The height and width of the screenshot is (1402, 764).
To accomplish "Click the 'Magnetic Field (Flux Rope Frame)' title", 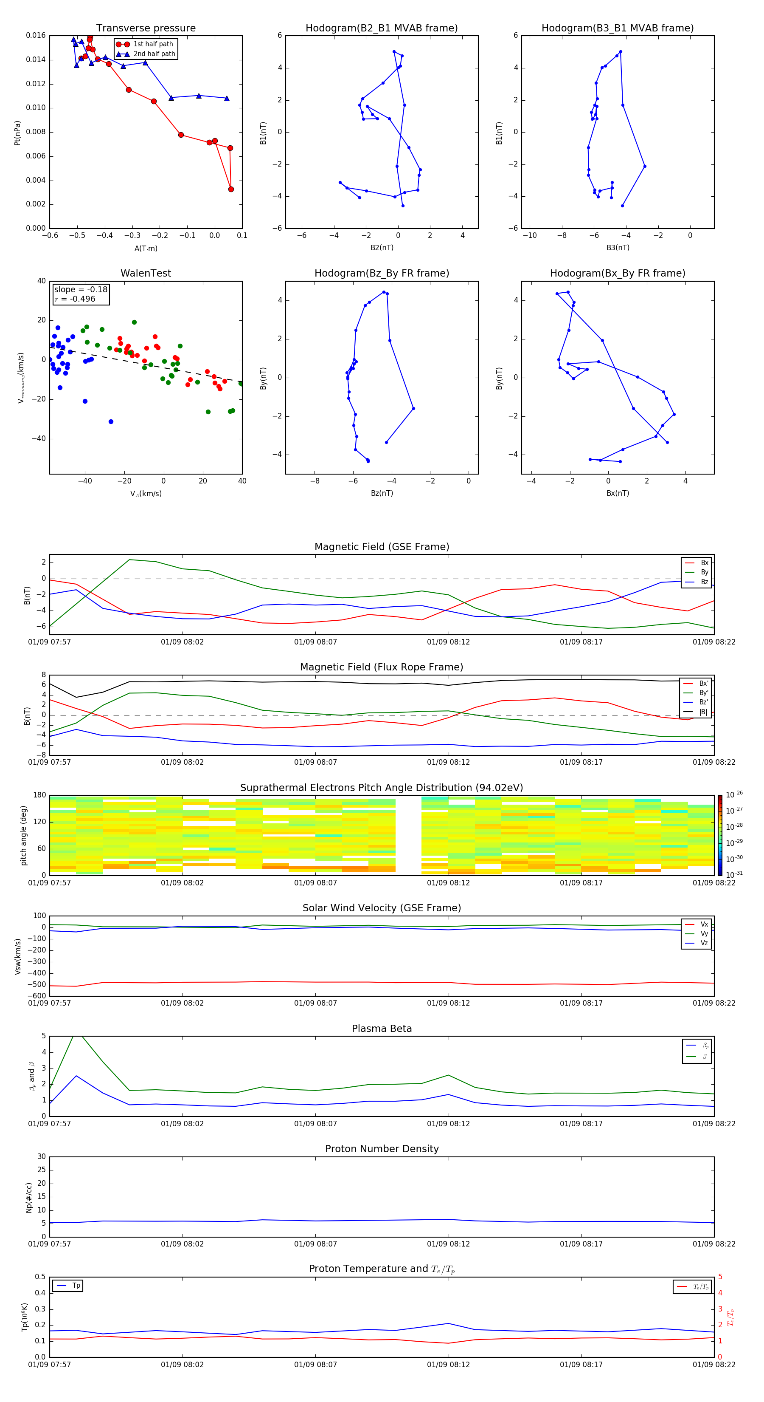I will [382, 667].
